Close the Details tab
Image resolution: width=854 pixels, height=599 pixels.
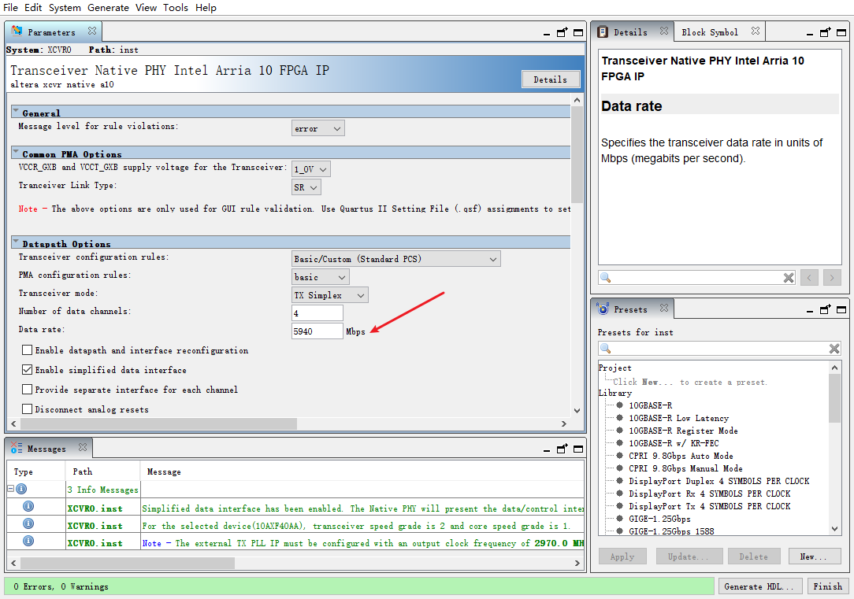(x=664, y=31)
